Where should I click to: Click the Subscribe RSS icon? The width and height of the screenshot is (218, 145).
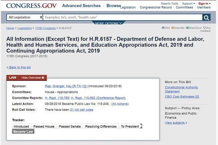[x=173, y=28]
